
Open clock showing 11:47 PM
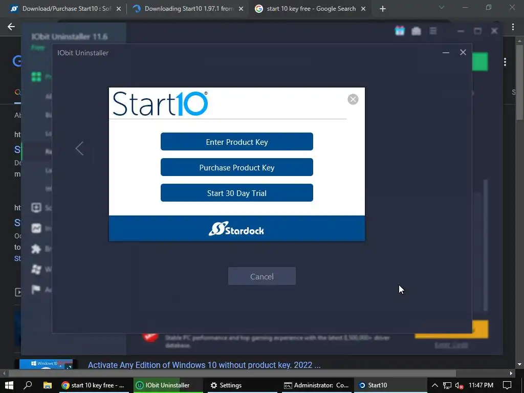[x=481, y=385]
